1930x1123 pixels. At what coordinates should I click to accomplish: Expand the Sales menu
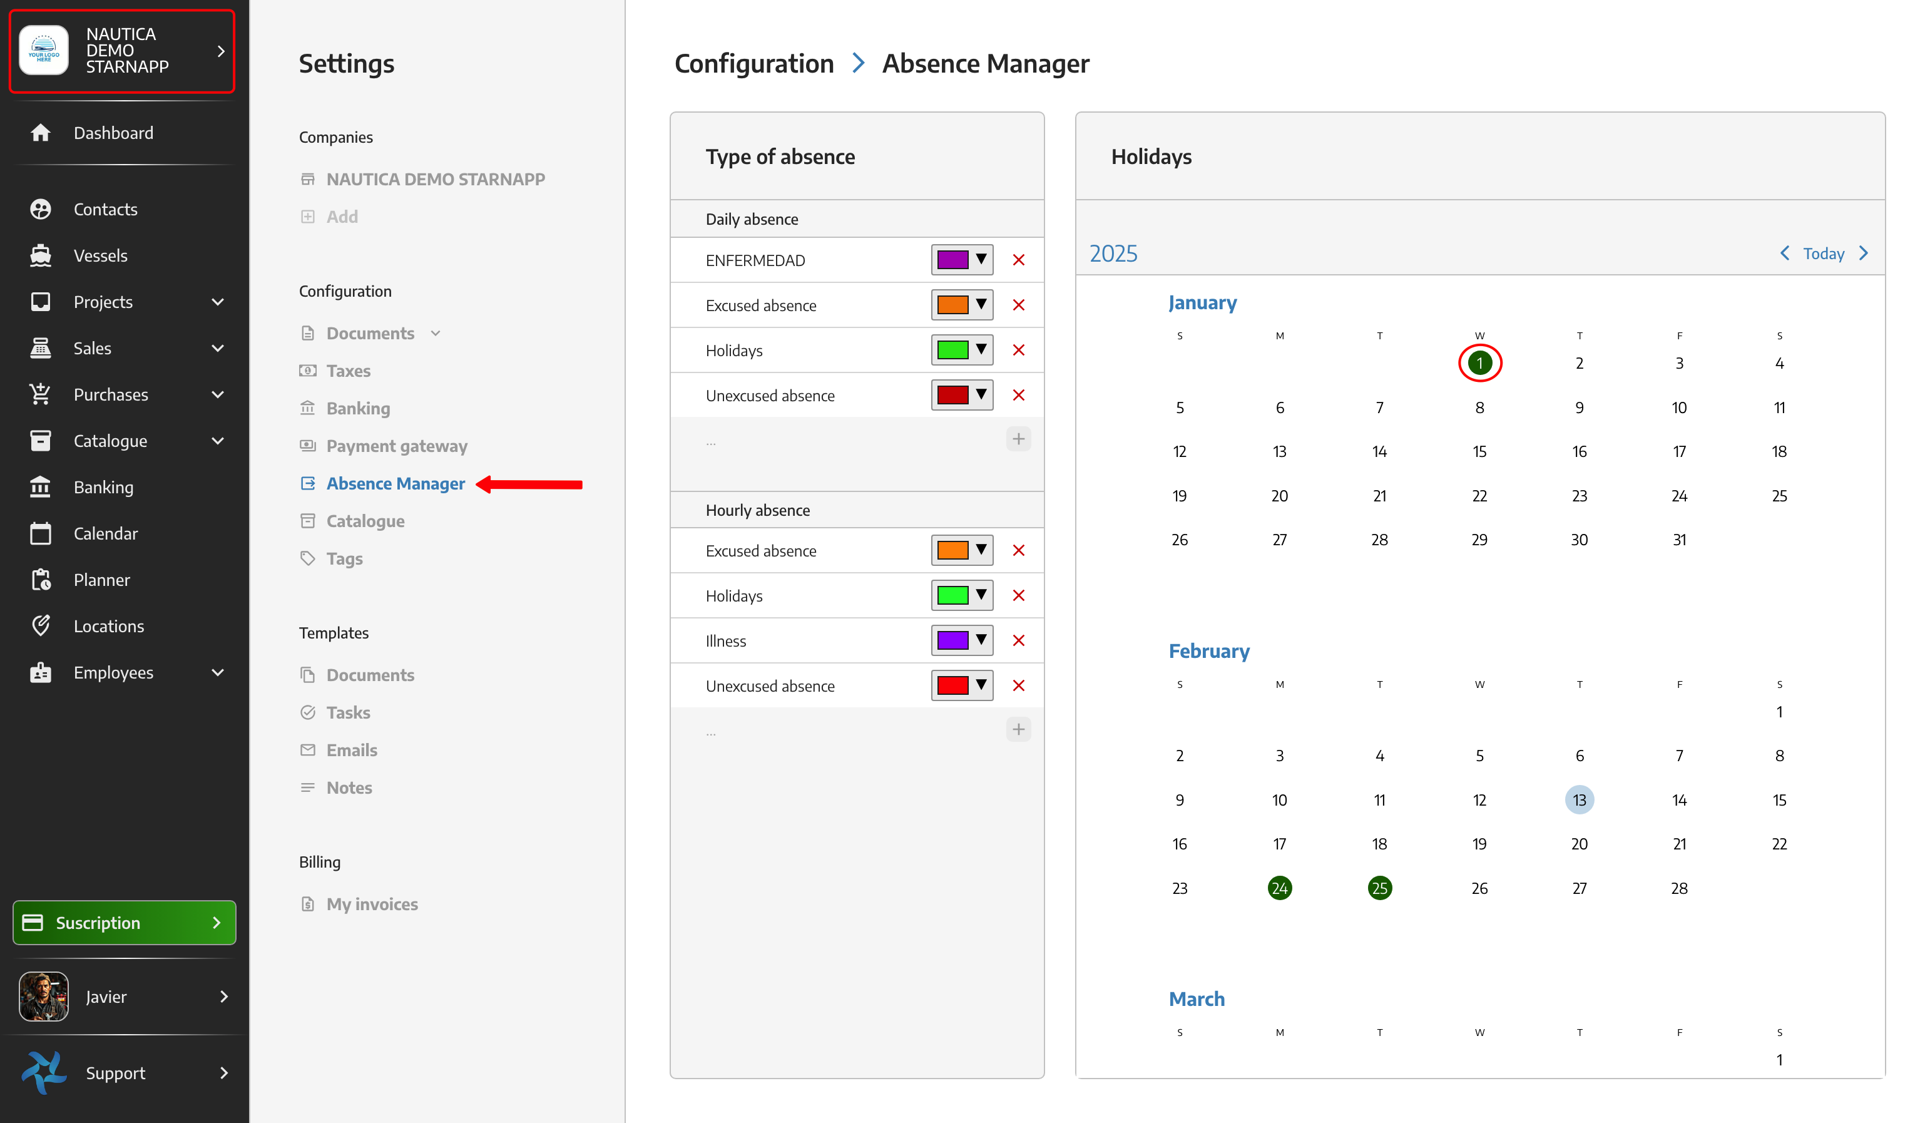coord(218,348)
